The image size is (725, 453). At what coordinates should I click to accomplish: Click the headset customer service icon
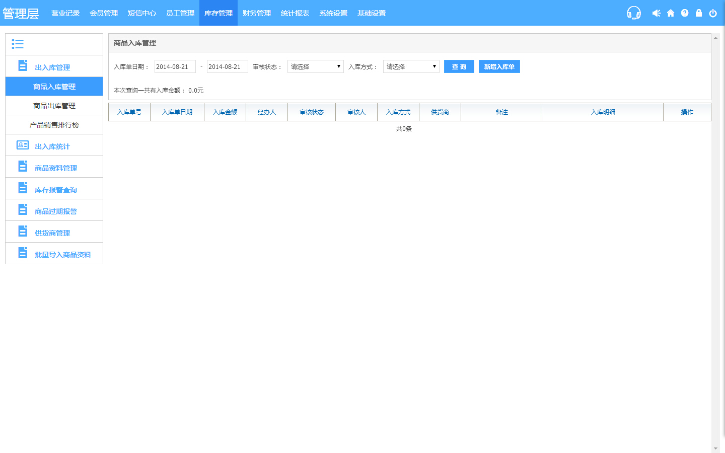point(633,13)
